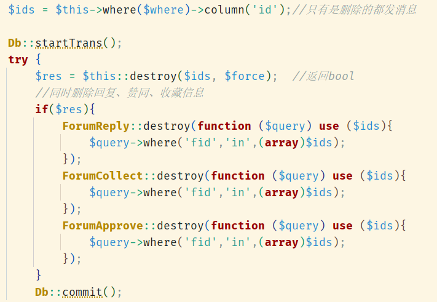The image size is (437, 302).
Task: Click the $ids variable at first line start
Action: 22,10
